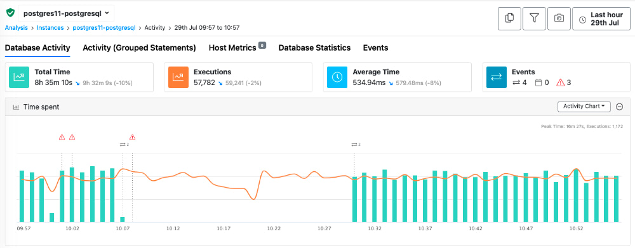Open the Activity Chart dropdown
Screen dimensions: 635x248
(x=584, y=107)
